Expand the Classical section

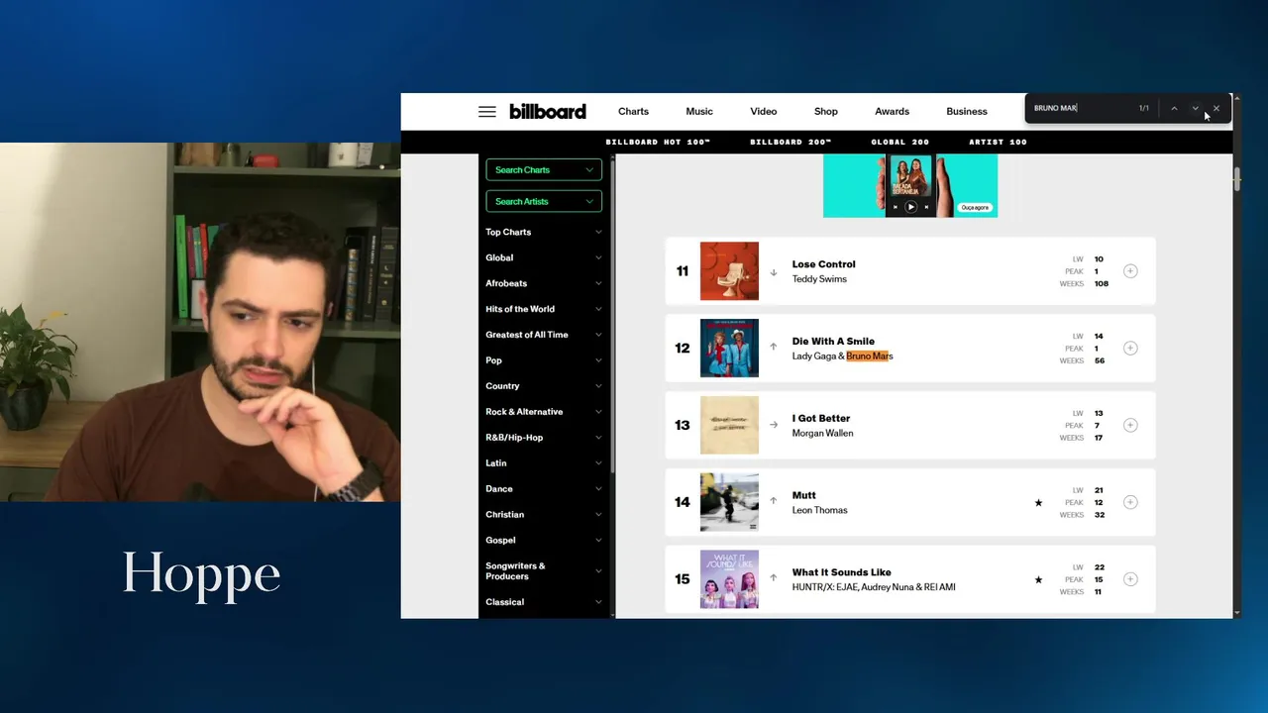coord(544,602)
